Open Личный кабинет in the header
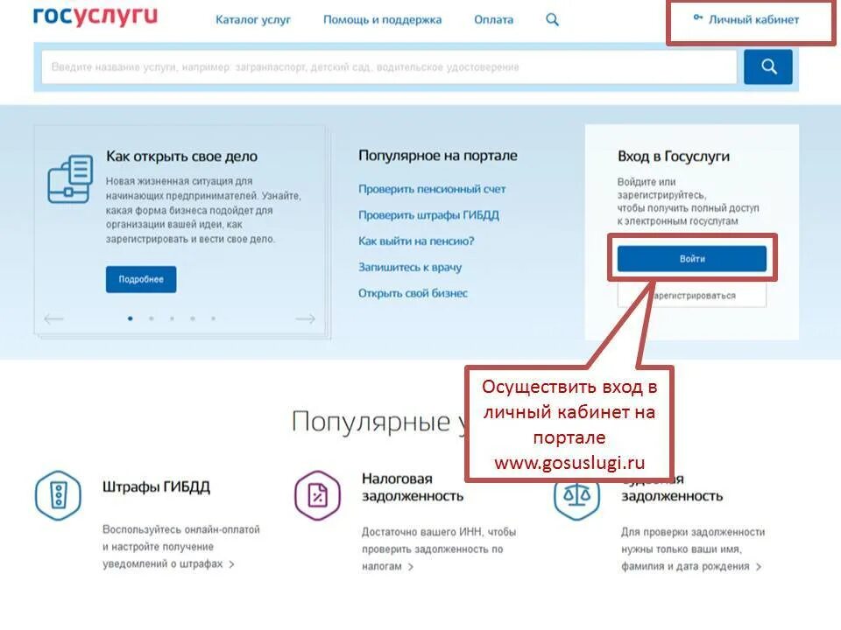The width and height of the screenshot is (841, 630). point(753,20)
